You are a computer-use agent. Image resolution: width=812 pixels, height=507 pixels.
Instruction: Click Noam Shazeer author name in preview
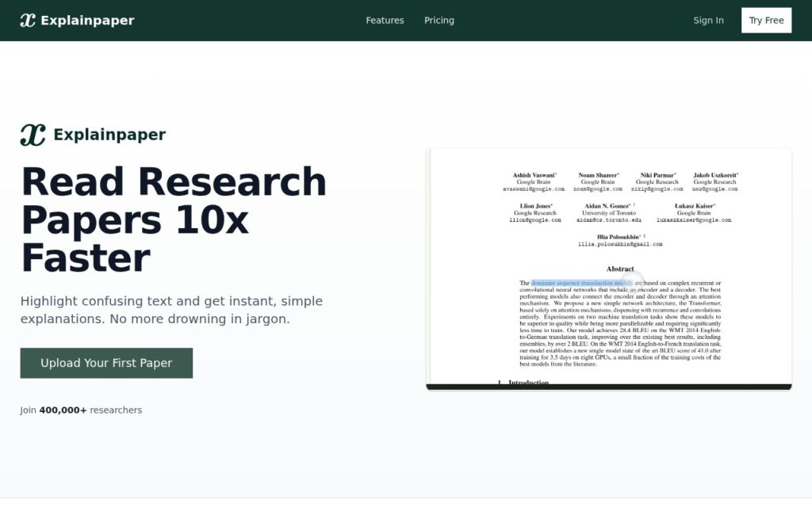click(598, 175)
